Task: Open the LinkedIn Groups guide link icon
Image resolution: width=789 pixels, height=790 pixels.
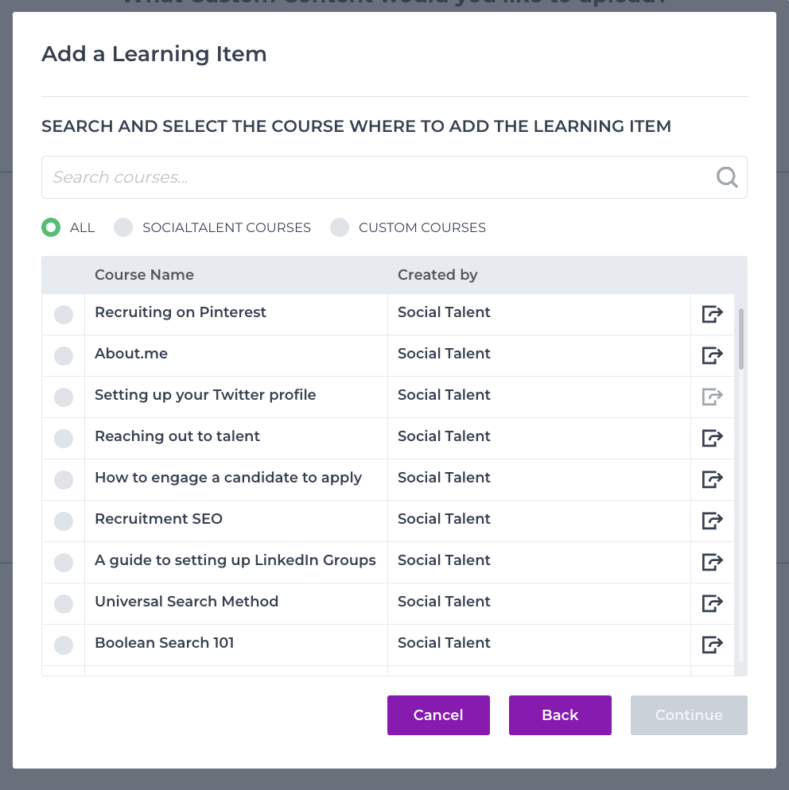Action: [x=713, y=562]
